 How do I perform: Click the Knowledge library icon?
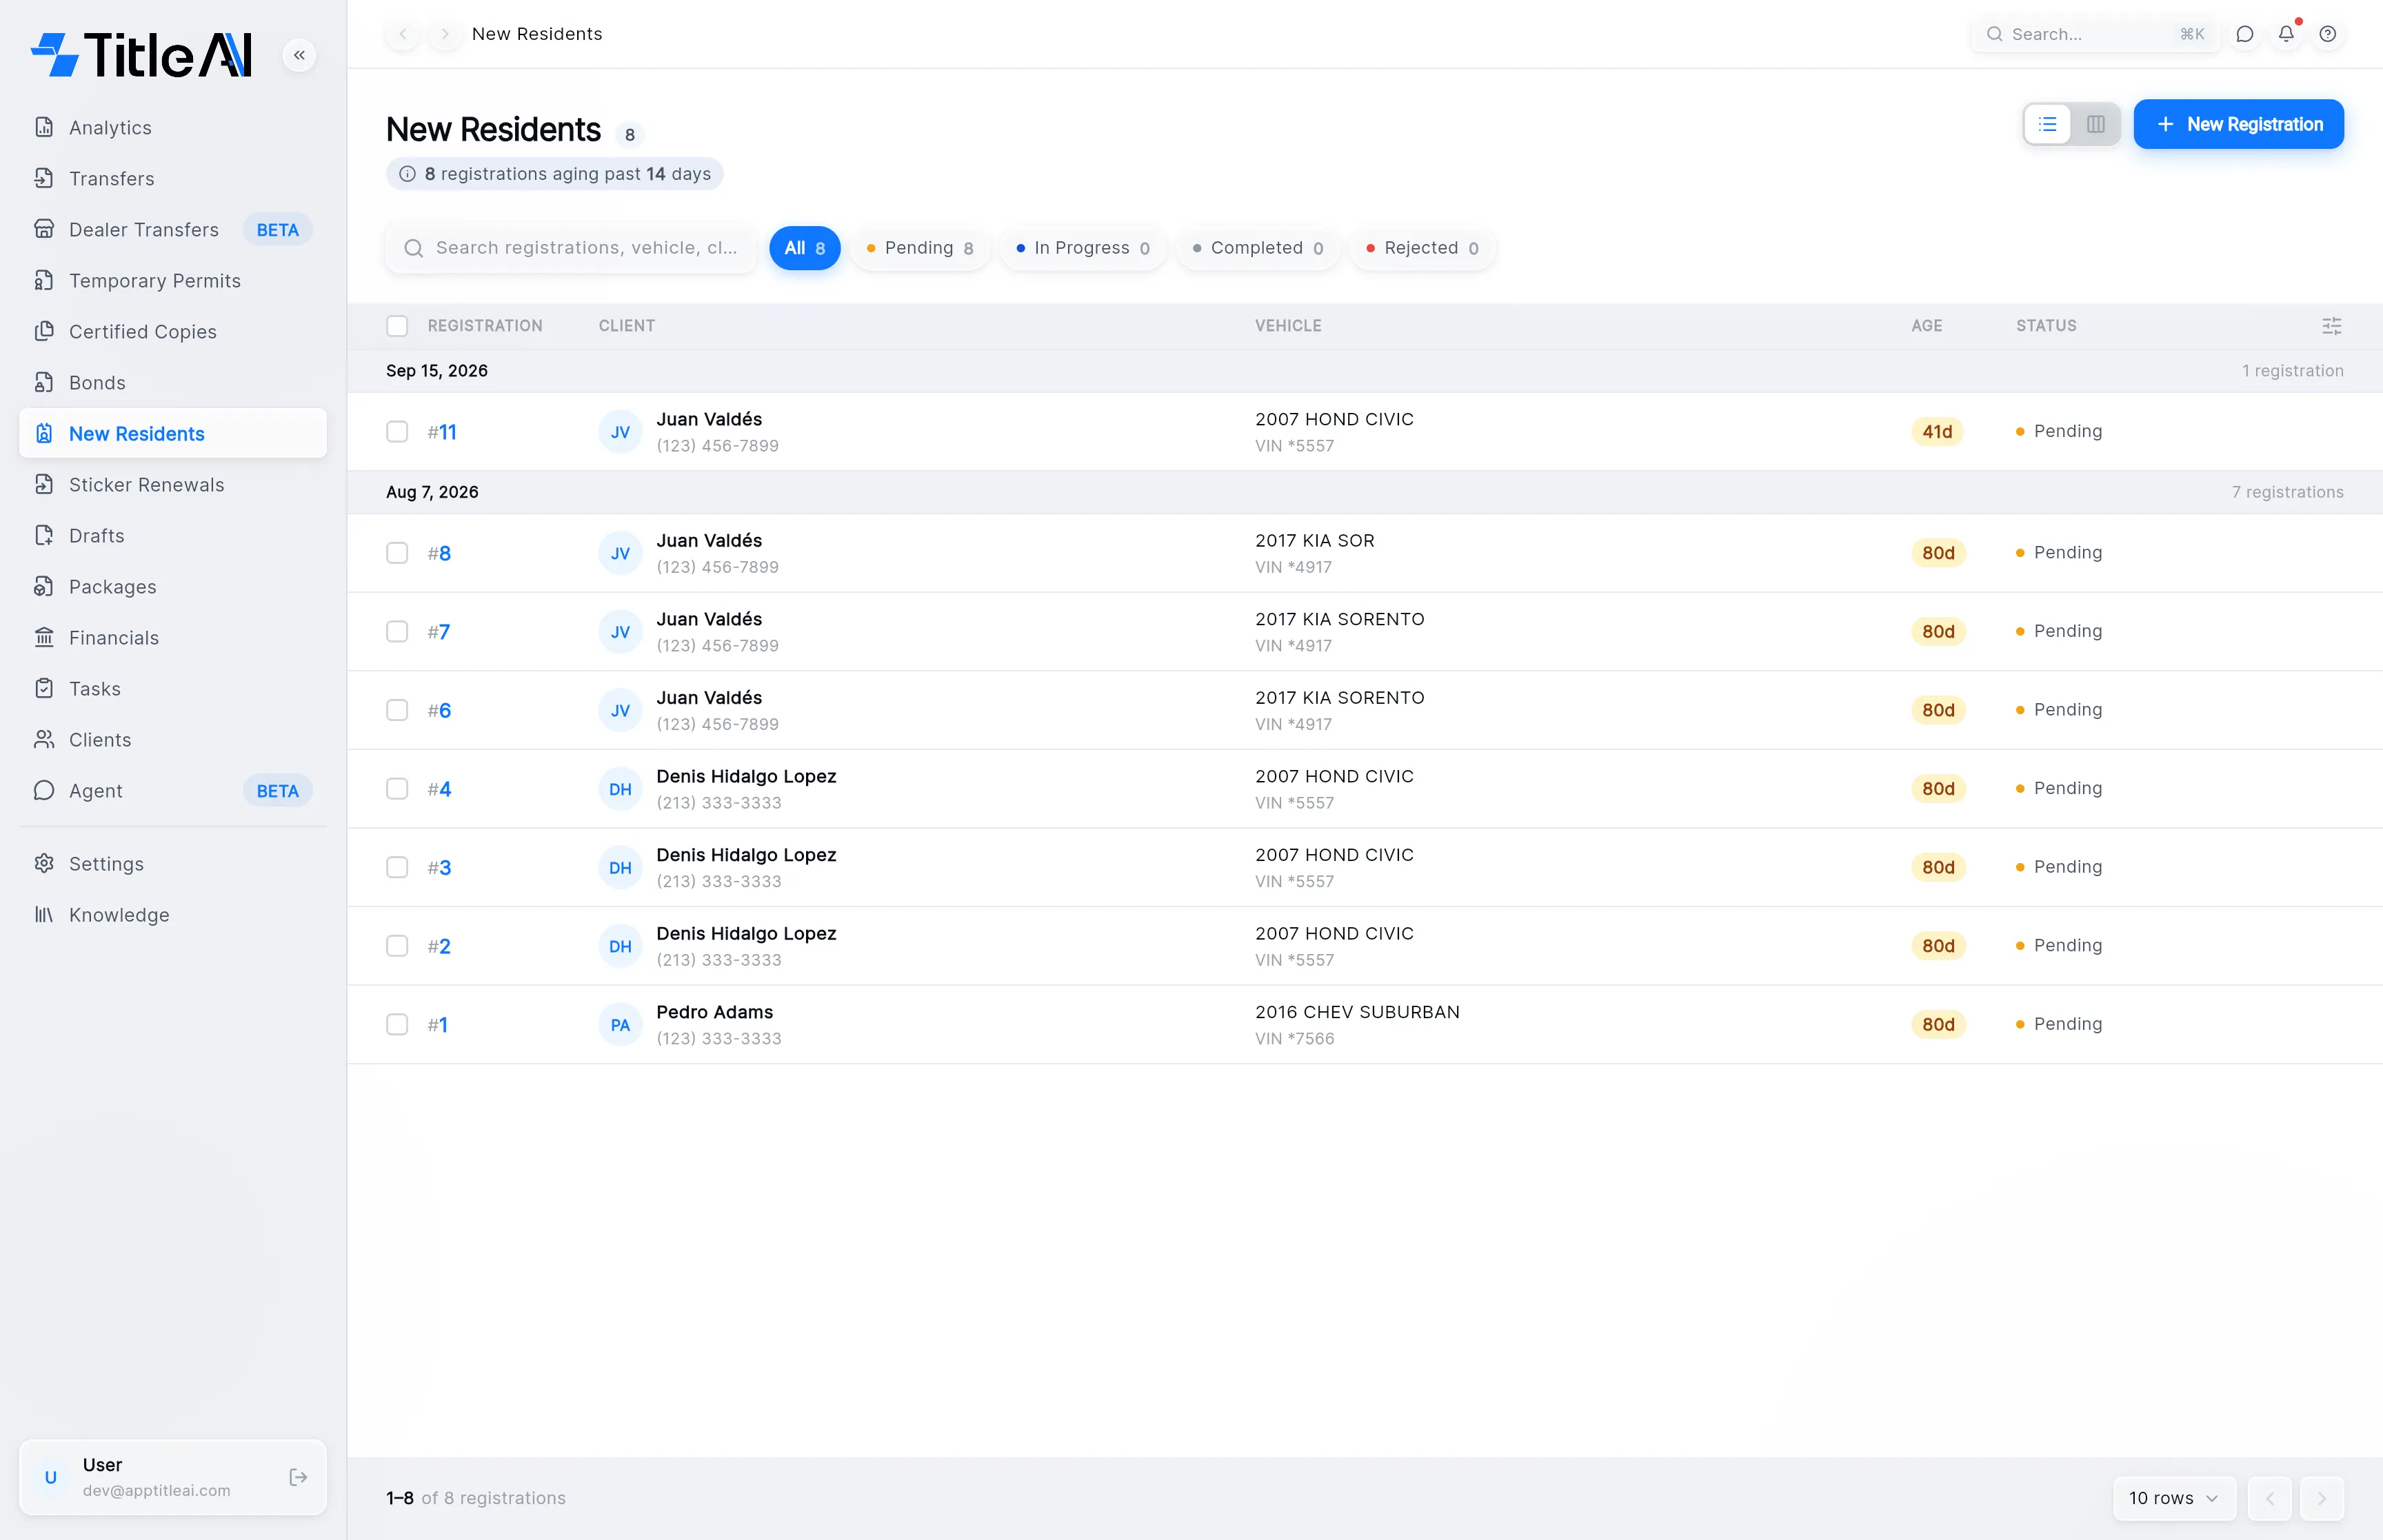point(44,914)
